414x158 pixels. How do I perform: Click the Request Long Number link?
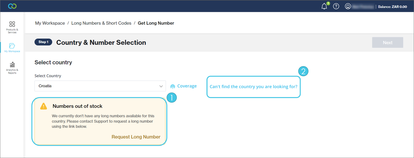point(136,137)
